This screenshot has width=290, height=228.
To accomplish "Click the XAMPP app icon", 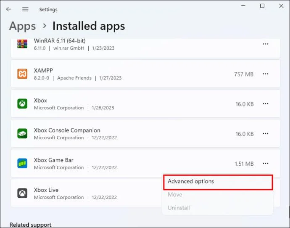I will point(22,74).
